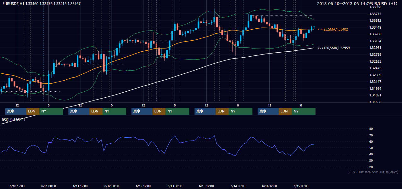
Task: Click the 6/13 12:00 time axis label
Action: click(206, 186)
